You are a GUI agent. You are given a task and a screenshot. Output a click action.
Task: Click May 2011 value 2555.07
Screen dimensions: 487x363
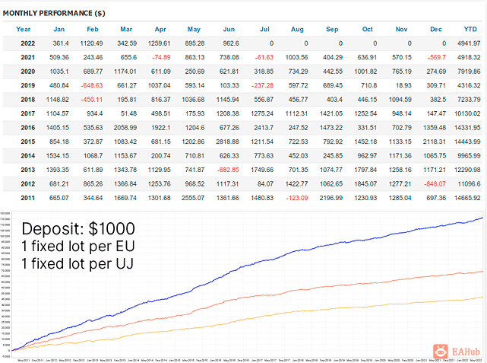pyautogui.click(x=193, y=198)
